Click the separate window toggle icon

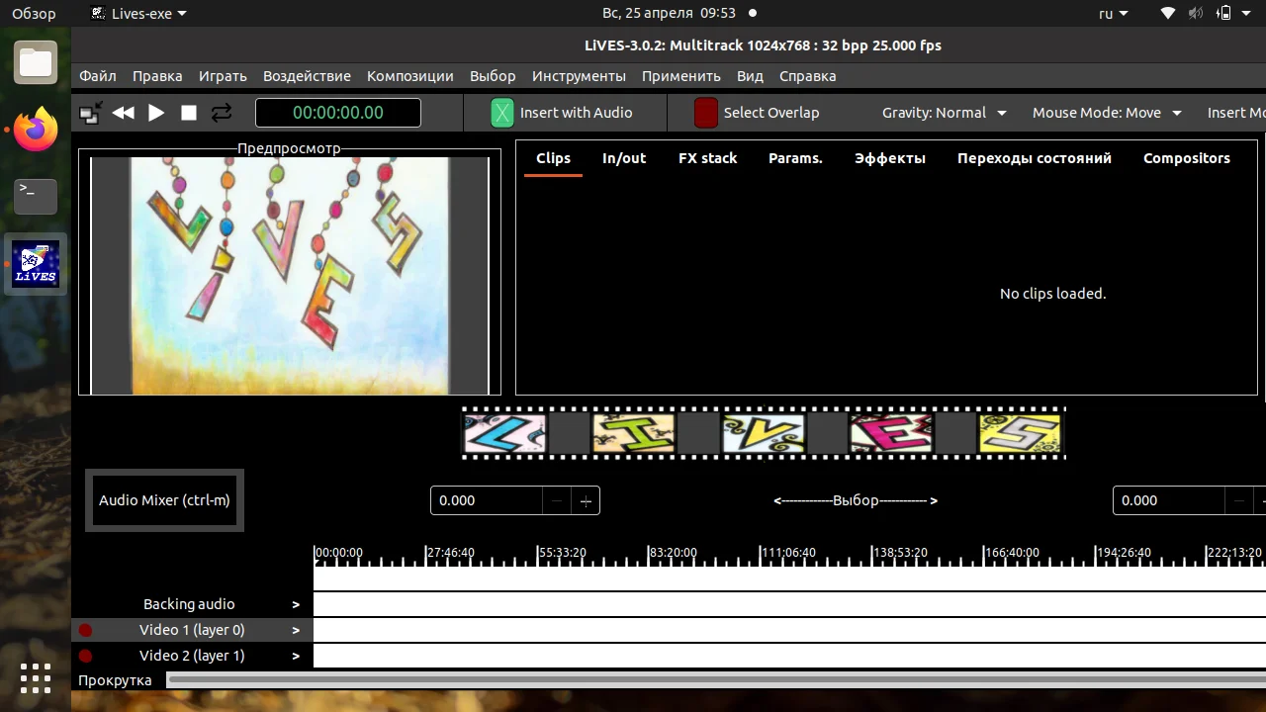click(x=90, y=113)
